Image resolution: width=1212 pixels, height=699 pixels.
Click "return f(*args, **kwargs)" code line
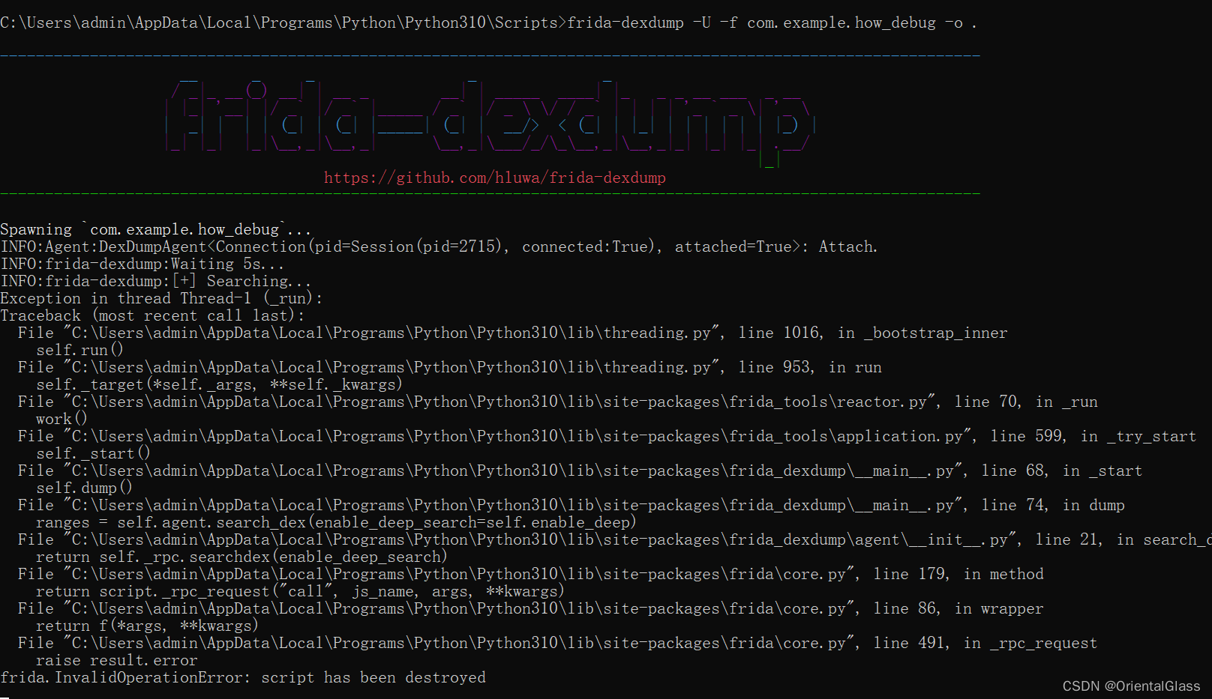click(x=147, y=626)
